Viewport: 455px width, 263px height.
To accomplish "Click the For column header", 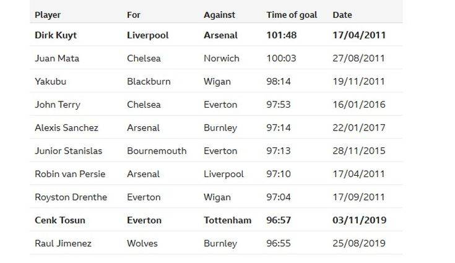I will click(x=133, y=14).
